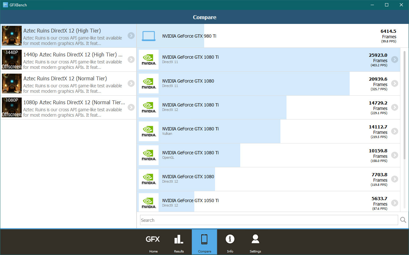Image resolution: width=409 pixels, height=255 pixels.
Task: Click GTX 1080 Ti OpenGL device name
Action: click(190, 153)
